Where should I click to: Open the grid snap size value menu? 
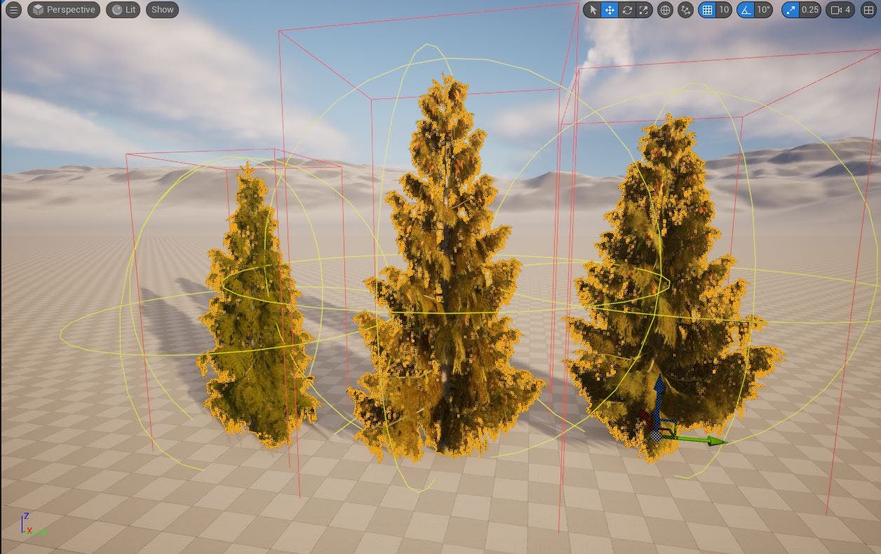point(723,10)
